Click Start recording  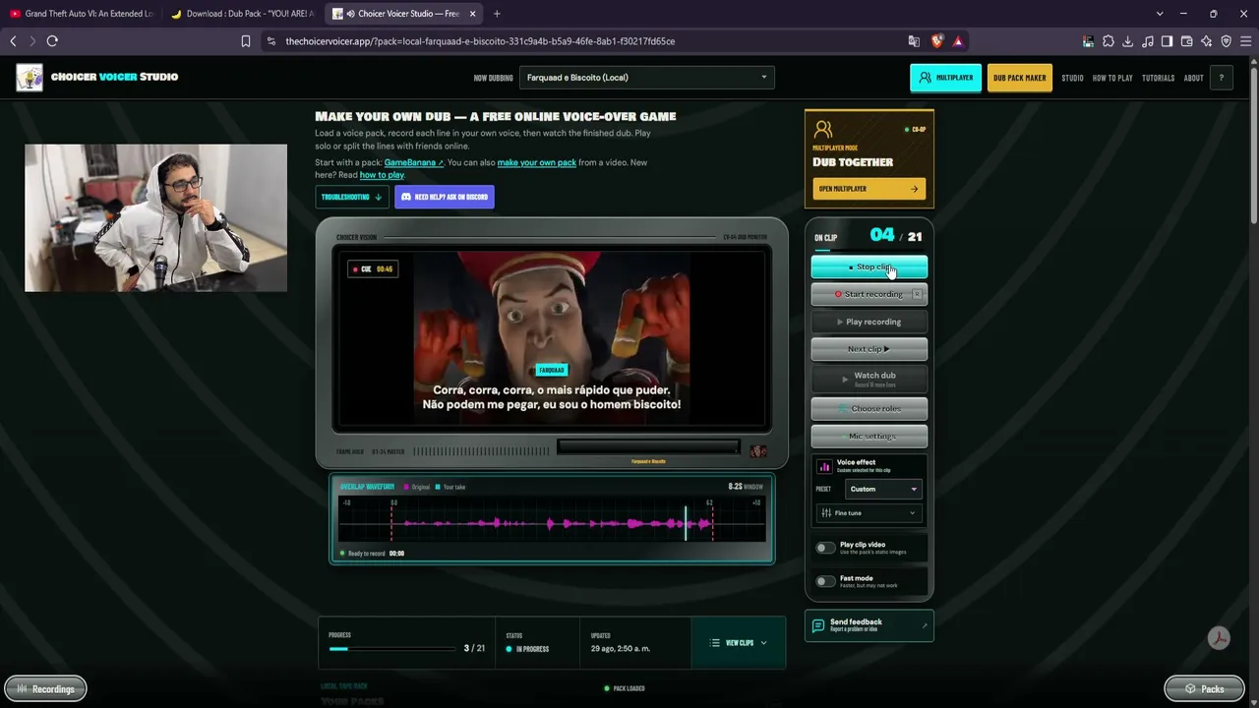coord(869,294)
